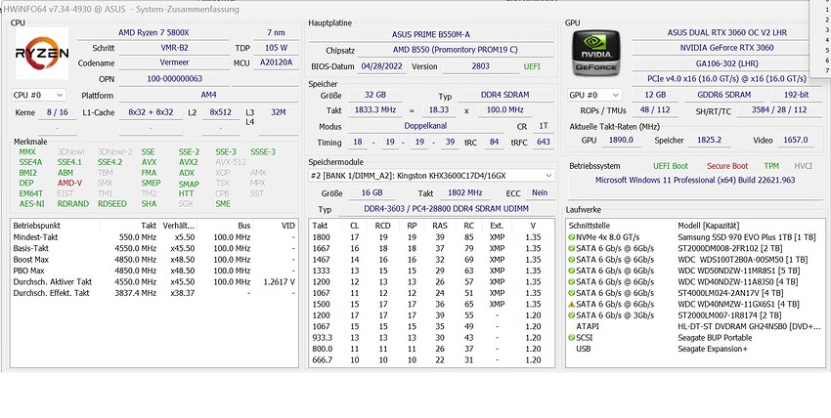Screen dimensions: 831x418
Task: Expand the memory module Kingston KHX3600C17D4 dropdown
Action: tap(431, 175)
